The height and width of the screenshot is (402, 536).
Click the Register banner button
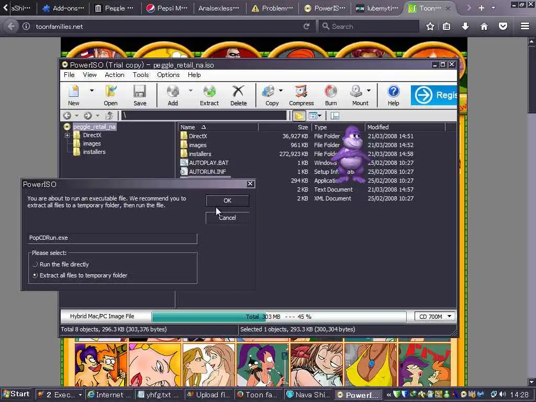point(434,95)
